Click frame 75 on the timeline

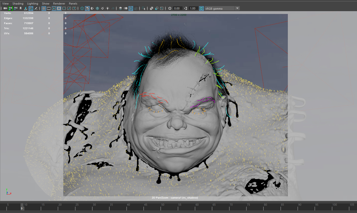coord(248,205)
